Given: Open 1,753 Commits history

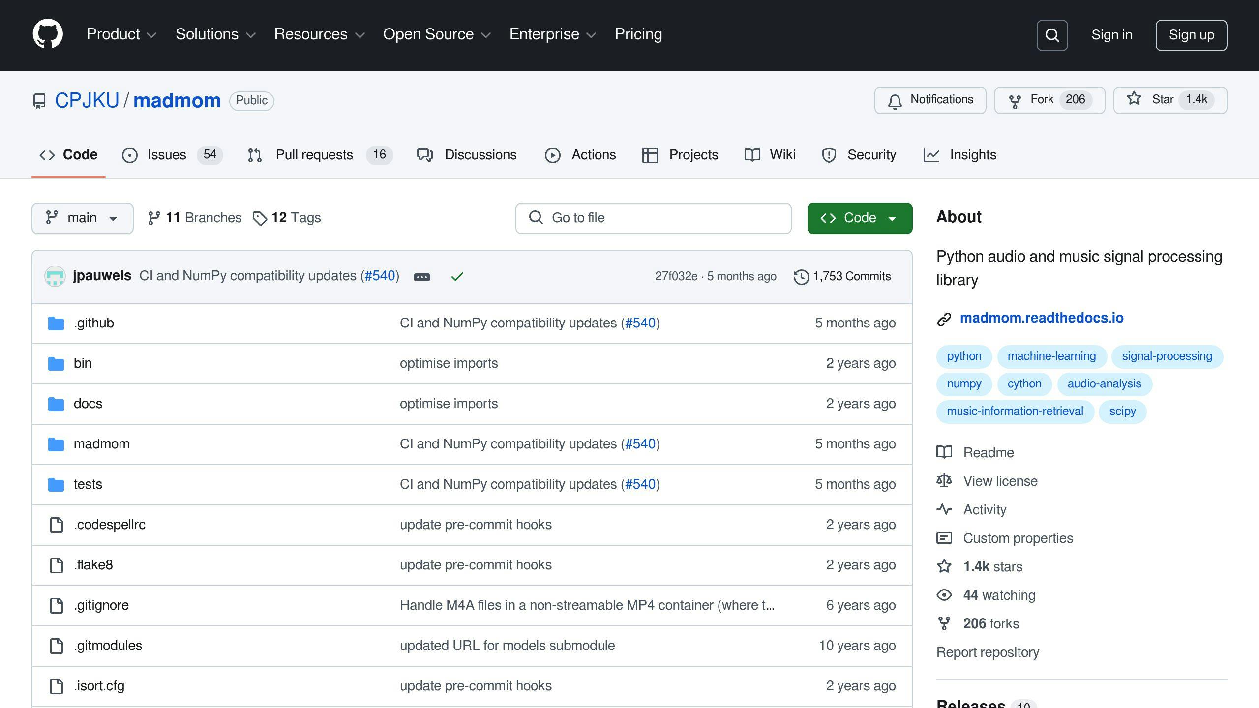Looking at the screenshot, I should [842, 276].
